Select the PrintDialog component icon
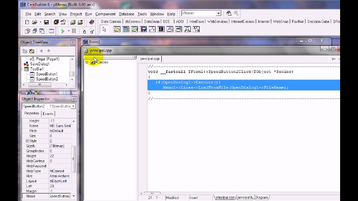Image resolution: width=358 pixels, height=201 pixels. click(169, 29)
